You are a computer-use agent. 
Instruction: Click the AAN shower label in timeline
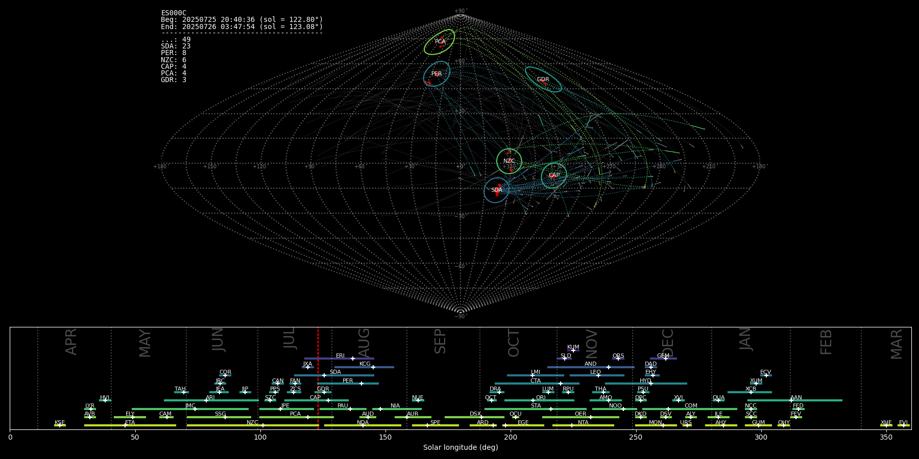pyautogui.click(x=796, y=398)
